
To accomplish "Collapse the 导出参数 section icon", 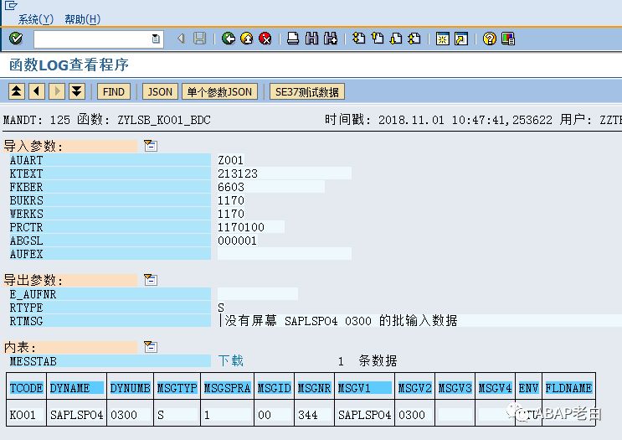I will coord(151,280).
